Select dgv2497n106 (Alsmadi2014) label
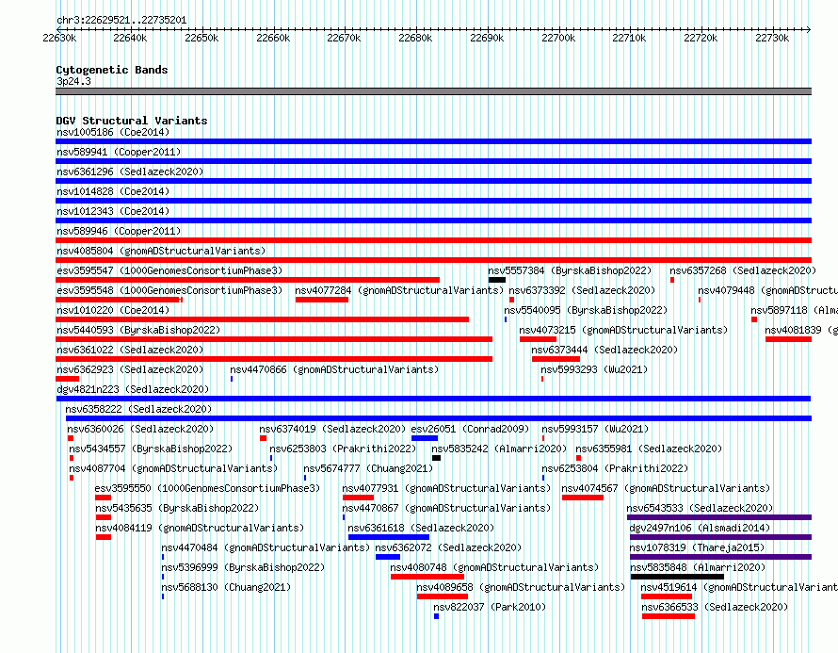838x653 pixels. point(700,528)
